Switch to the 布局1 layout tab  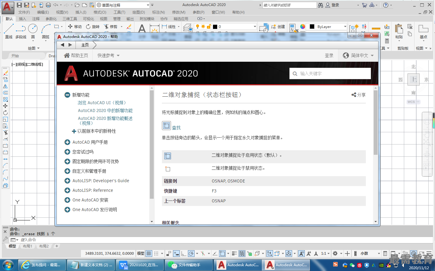(27, 246)
